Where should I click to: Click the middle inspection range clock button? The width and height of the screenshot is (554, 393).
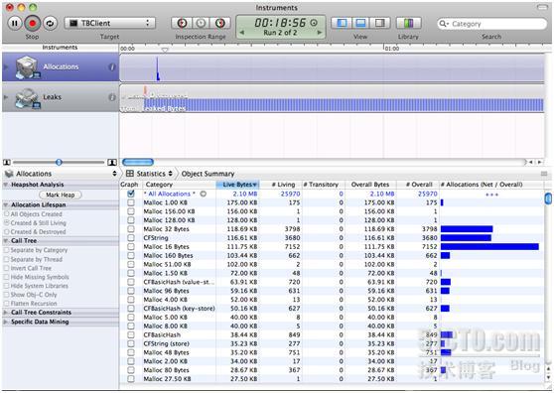point(201,23)
